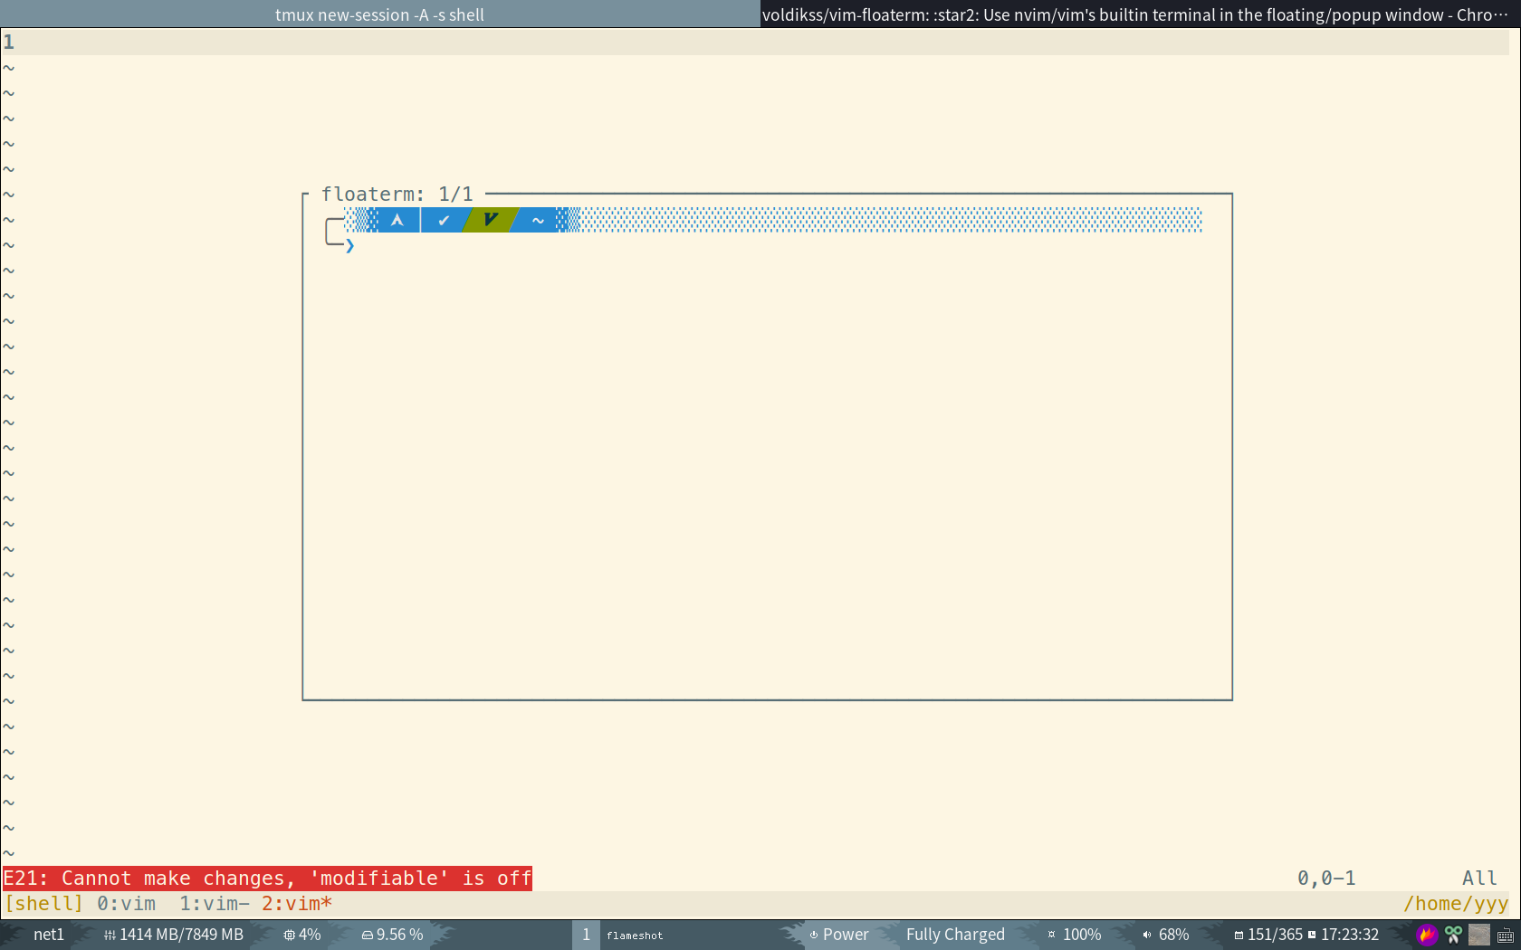This screenshot has height=950, width=1521.
Task: Click the 68% volume indicator
Action: click(1166, 935)
